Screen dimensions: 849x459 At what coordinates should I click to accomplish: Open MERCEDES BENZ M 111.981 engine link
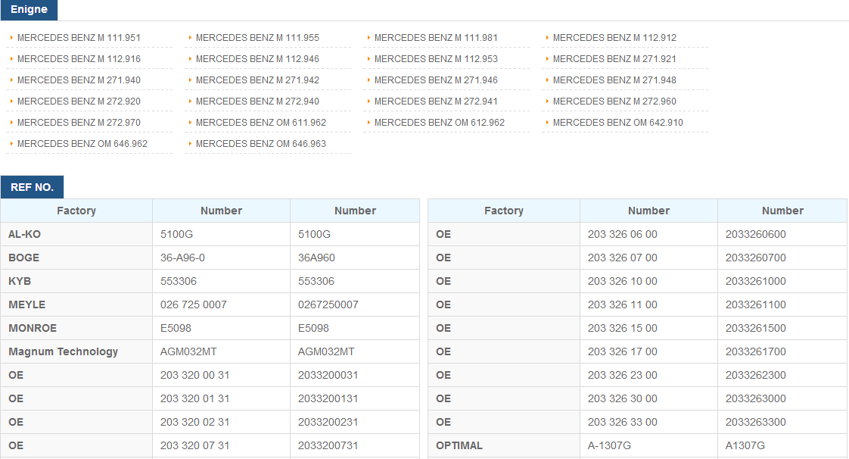pyautogui.click(x=436, y=37)
